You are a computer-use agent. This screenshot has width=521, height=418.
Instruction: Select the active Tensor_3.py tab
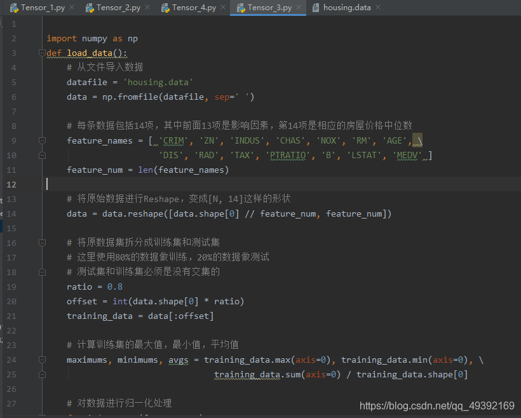point(269,8)
